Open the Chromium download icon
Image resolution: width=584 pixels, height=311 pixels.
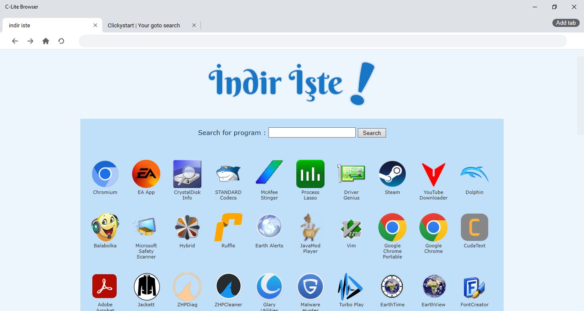click(105, 174)
